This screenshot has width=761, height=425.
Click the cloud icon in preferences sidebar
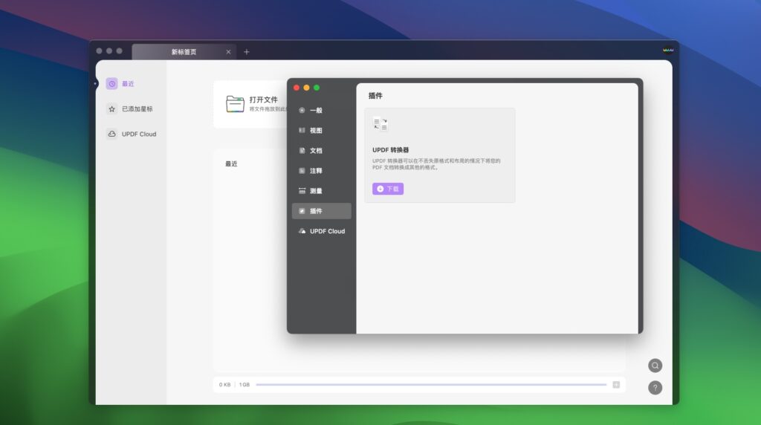tap(302, 231)
